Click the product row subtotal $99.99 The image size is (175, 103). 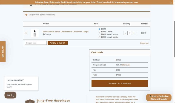click(x=144, y=33)
